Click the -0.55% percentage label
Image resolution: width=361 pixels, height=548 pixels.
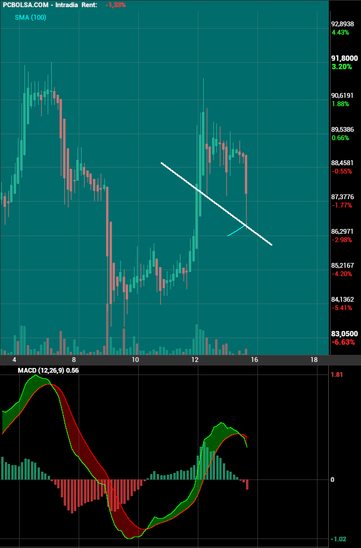tap(342, 171)
